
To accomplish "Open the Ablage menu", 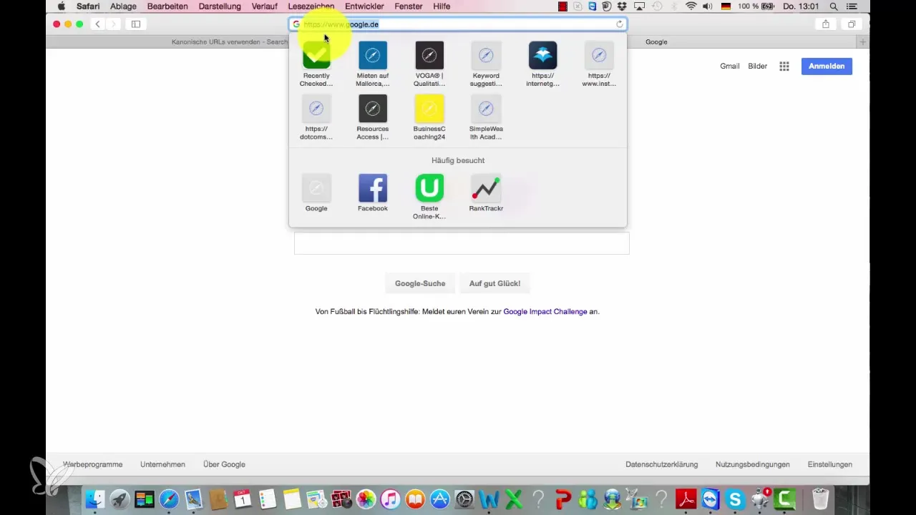I will [x=123, y=6].
